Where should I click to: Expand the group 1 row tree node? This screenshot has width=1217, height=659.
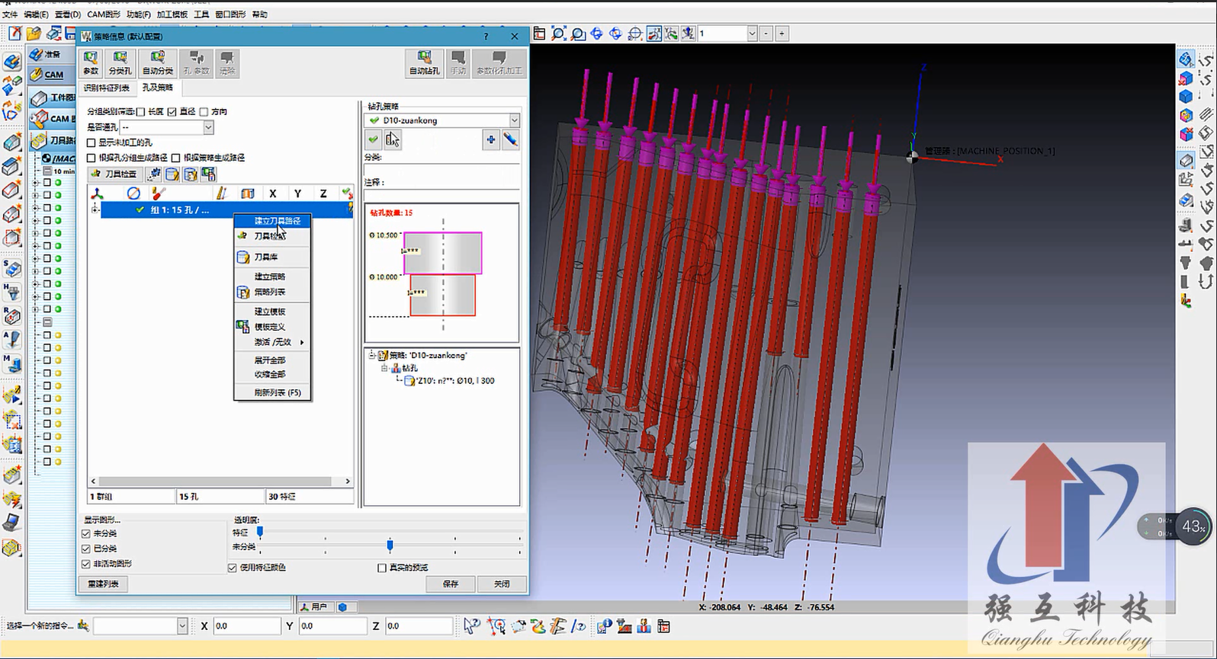pyautogui.click(x=95, y=210)
